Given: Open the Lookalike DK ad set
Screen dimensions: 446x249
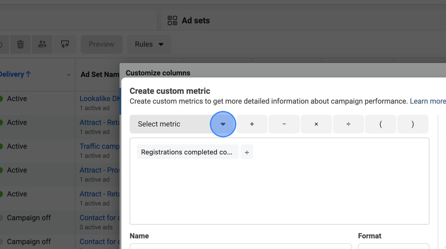Looking at the screenshot, I should [99, 98].
